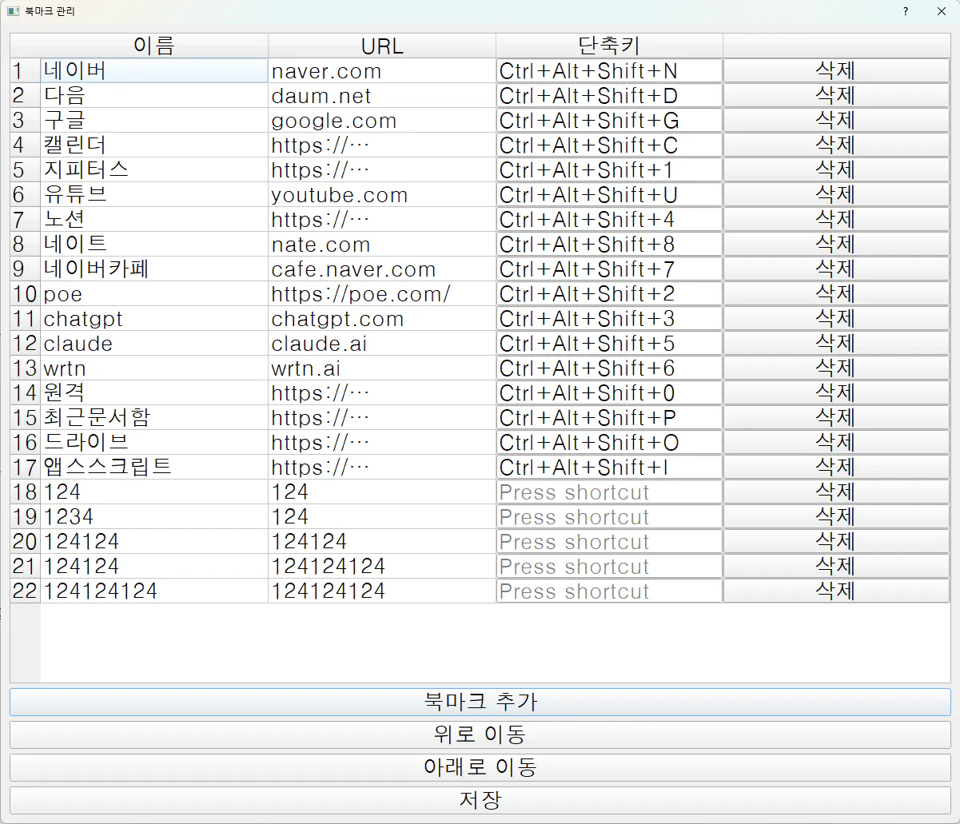Select the chatgpt.com URL cell
This screenshot has height=824, width=960.
pyautogui.click(x=382, y=318)
